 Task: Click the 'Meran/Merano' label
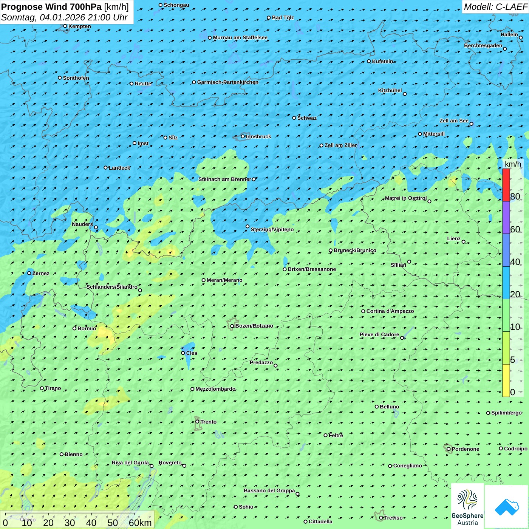pyautogui.click(x=224, y=280)
